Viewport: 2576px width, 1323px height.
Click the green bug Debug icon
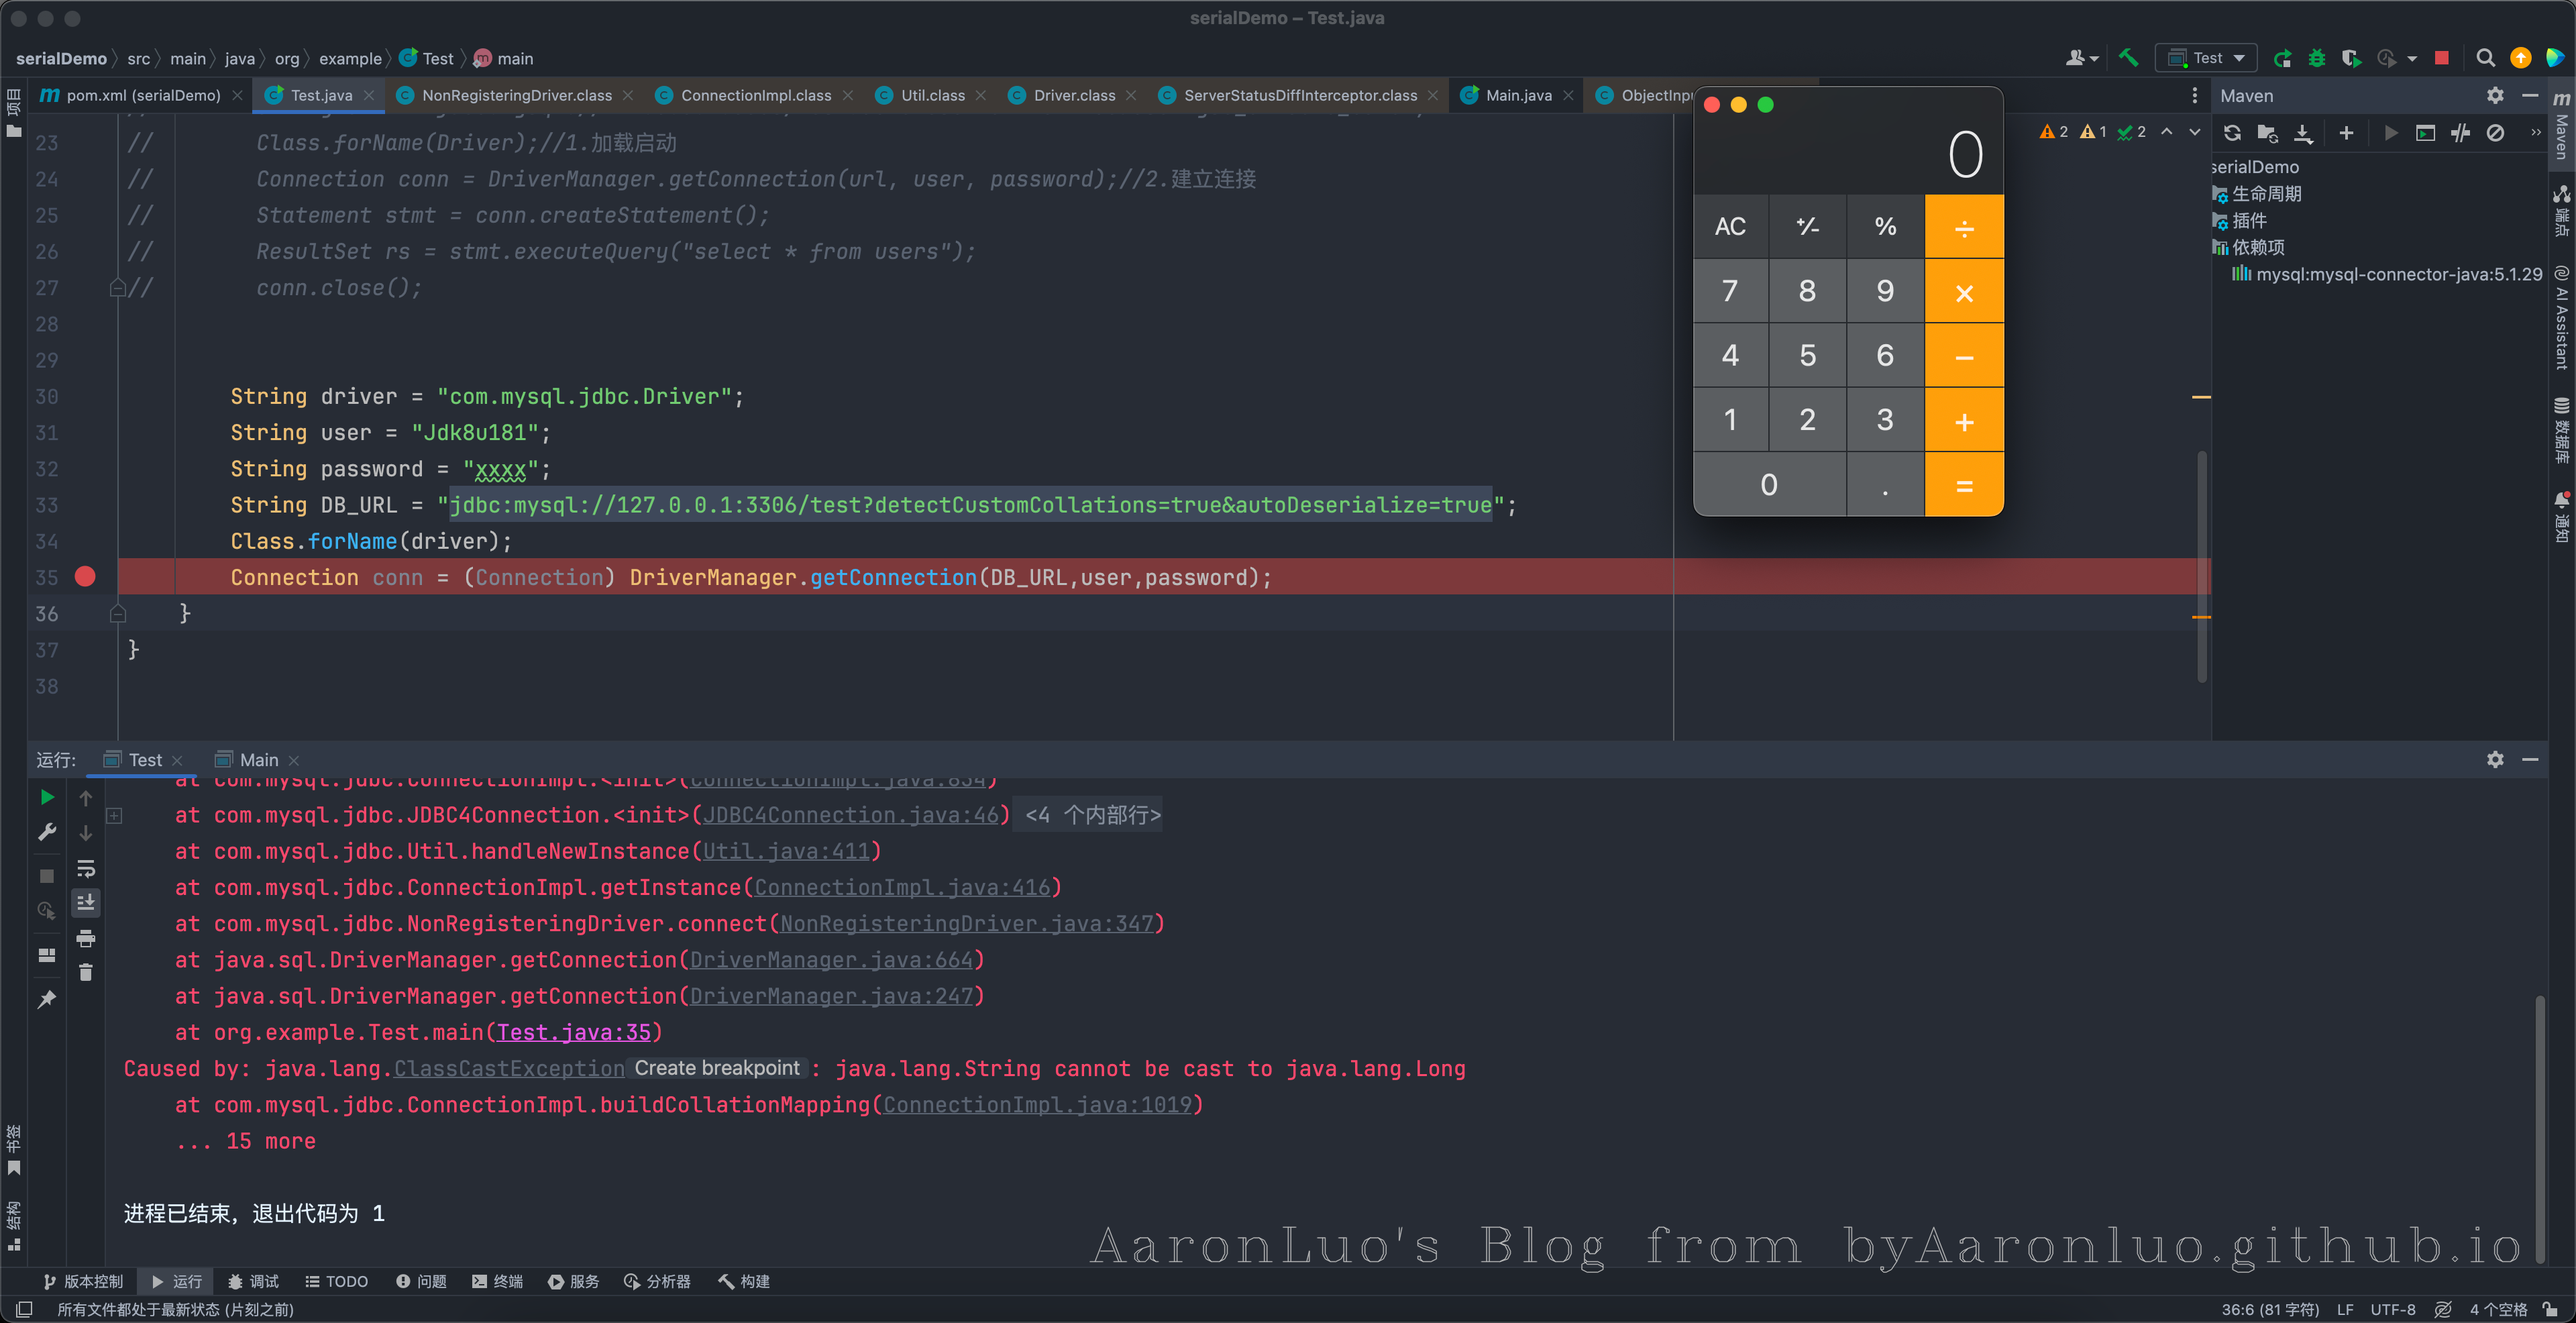click(x=2316, y=58)
